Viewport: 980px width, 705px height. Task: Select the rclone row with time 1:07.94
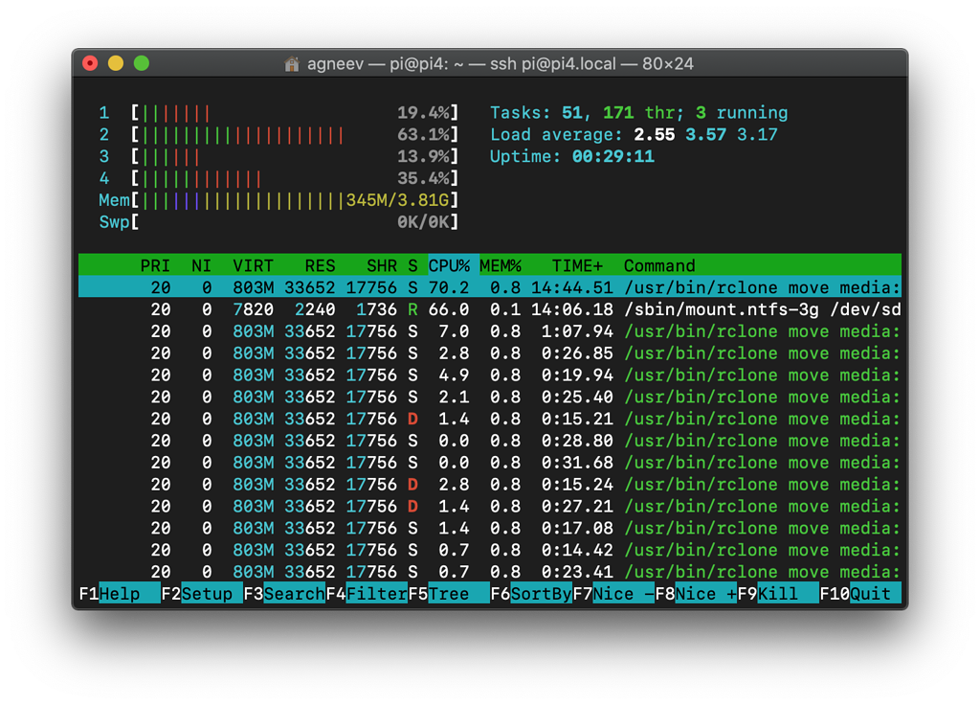[x=490, y=331]
